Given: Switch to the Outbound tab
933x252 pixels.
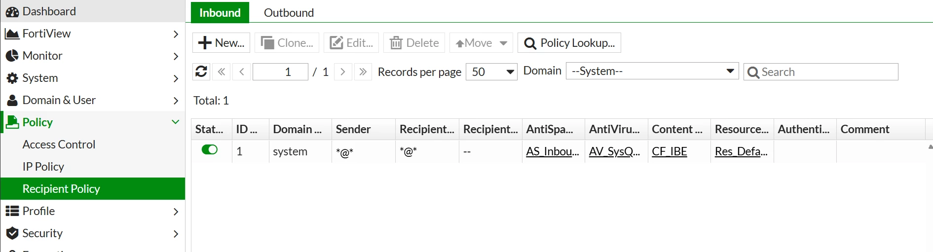Looking at the screenshot, I should [289, 13].
